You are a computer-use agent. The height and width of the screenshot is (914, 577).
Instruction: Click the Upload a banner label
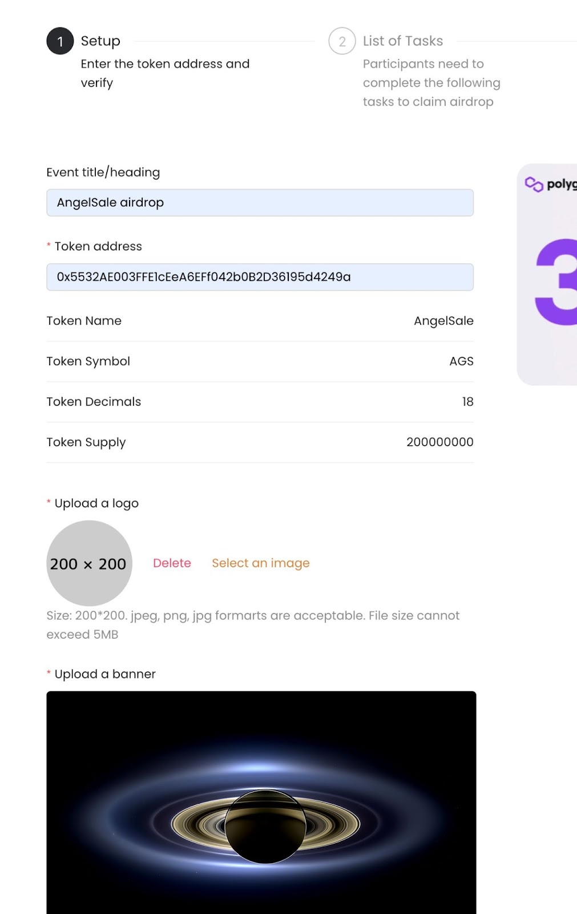(105, 674)
